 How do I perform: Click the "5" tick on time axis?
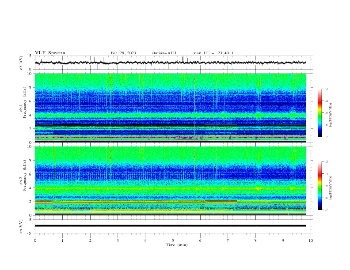(x=173, y=240)
